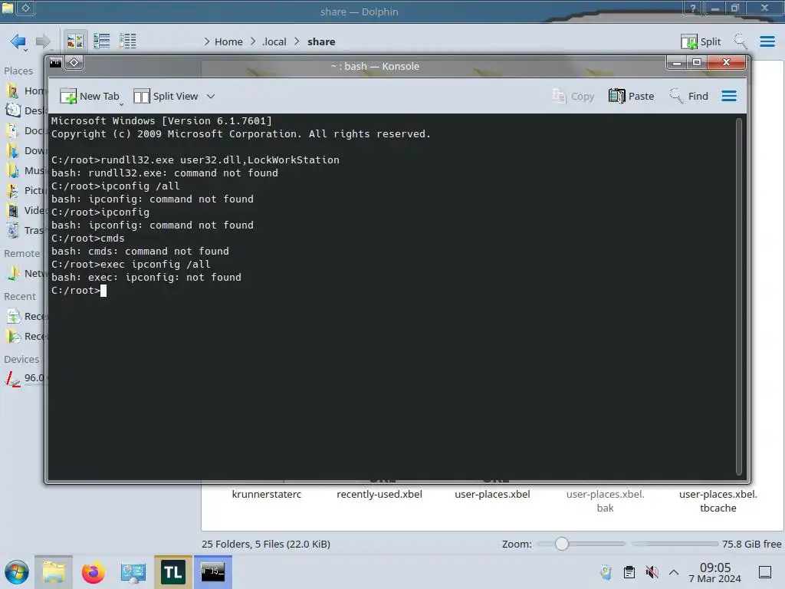This screenshot has width=785, height=589.
Task: Open Konsole window menu terminal icon
Action: click(55, 63)
